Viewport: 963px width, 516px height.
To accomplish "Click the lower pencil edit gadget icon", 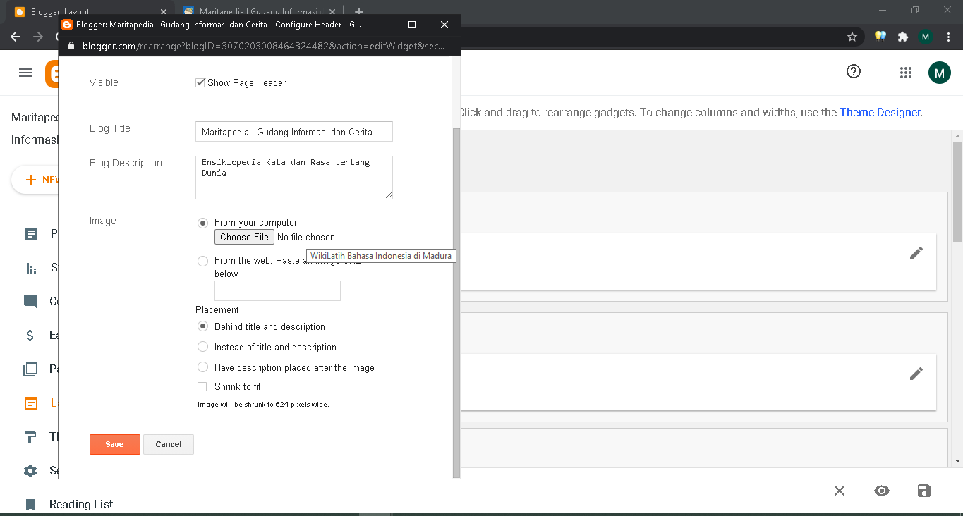I will click(x=916, y=374).
